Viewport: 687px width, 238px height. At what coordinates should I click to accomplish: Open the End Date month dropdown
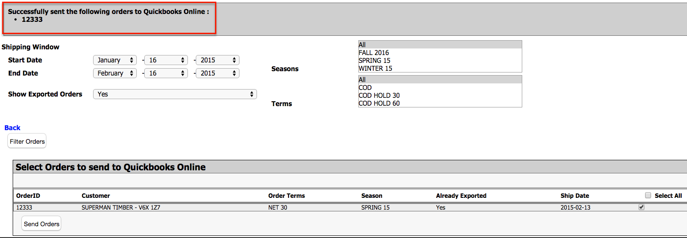coord(115,73)
